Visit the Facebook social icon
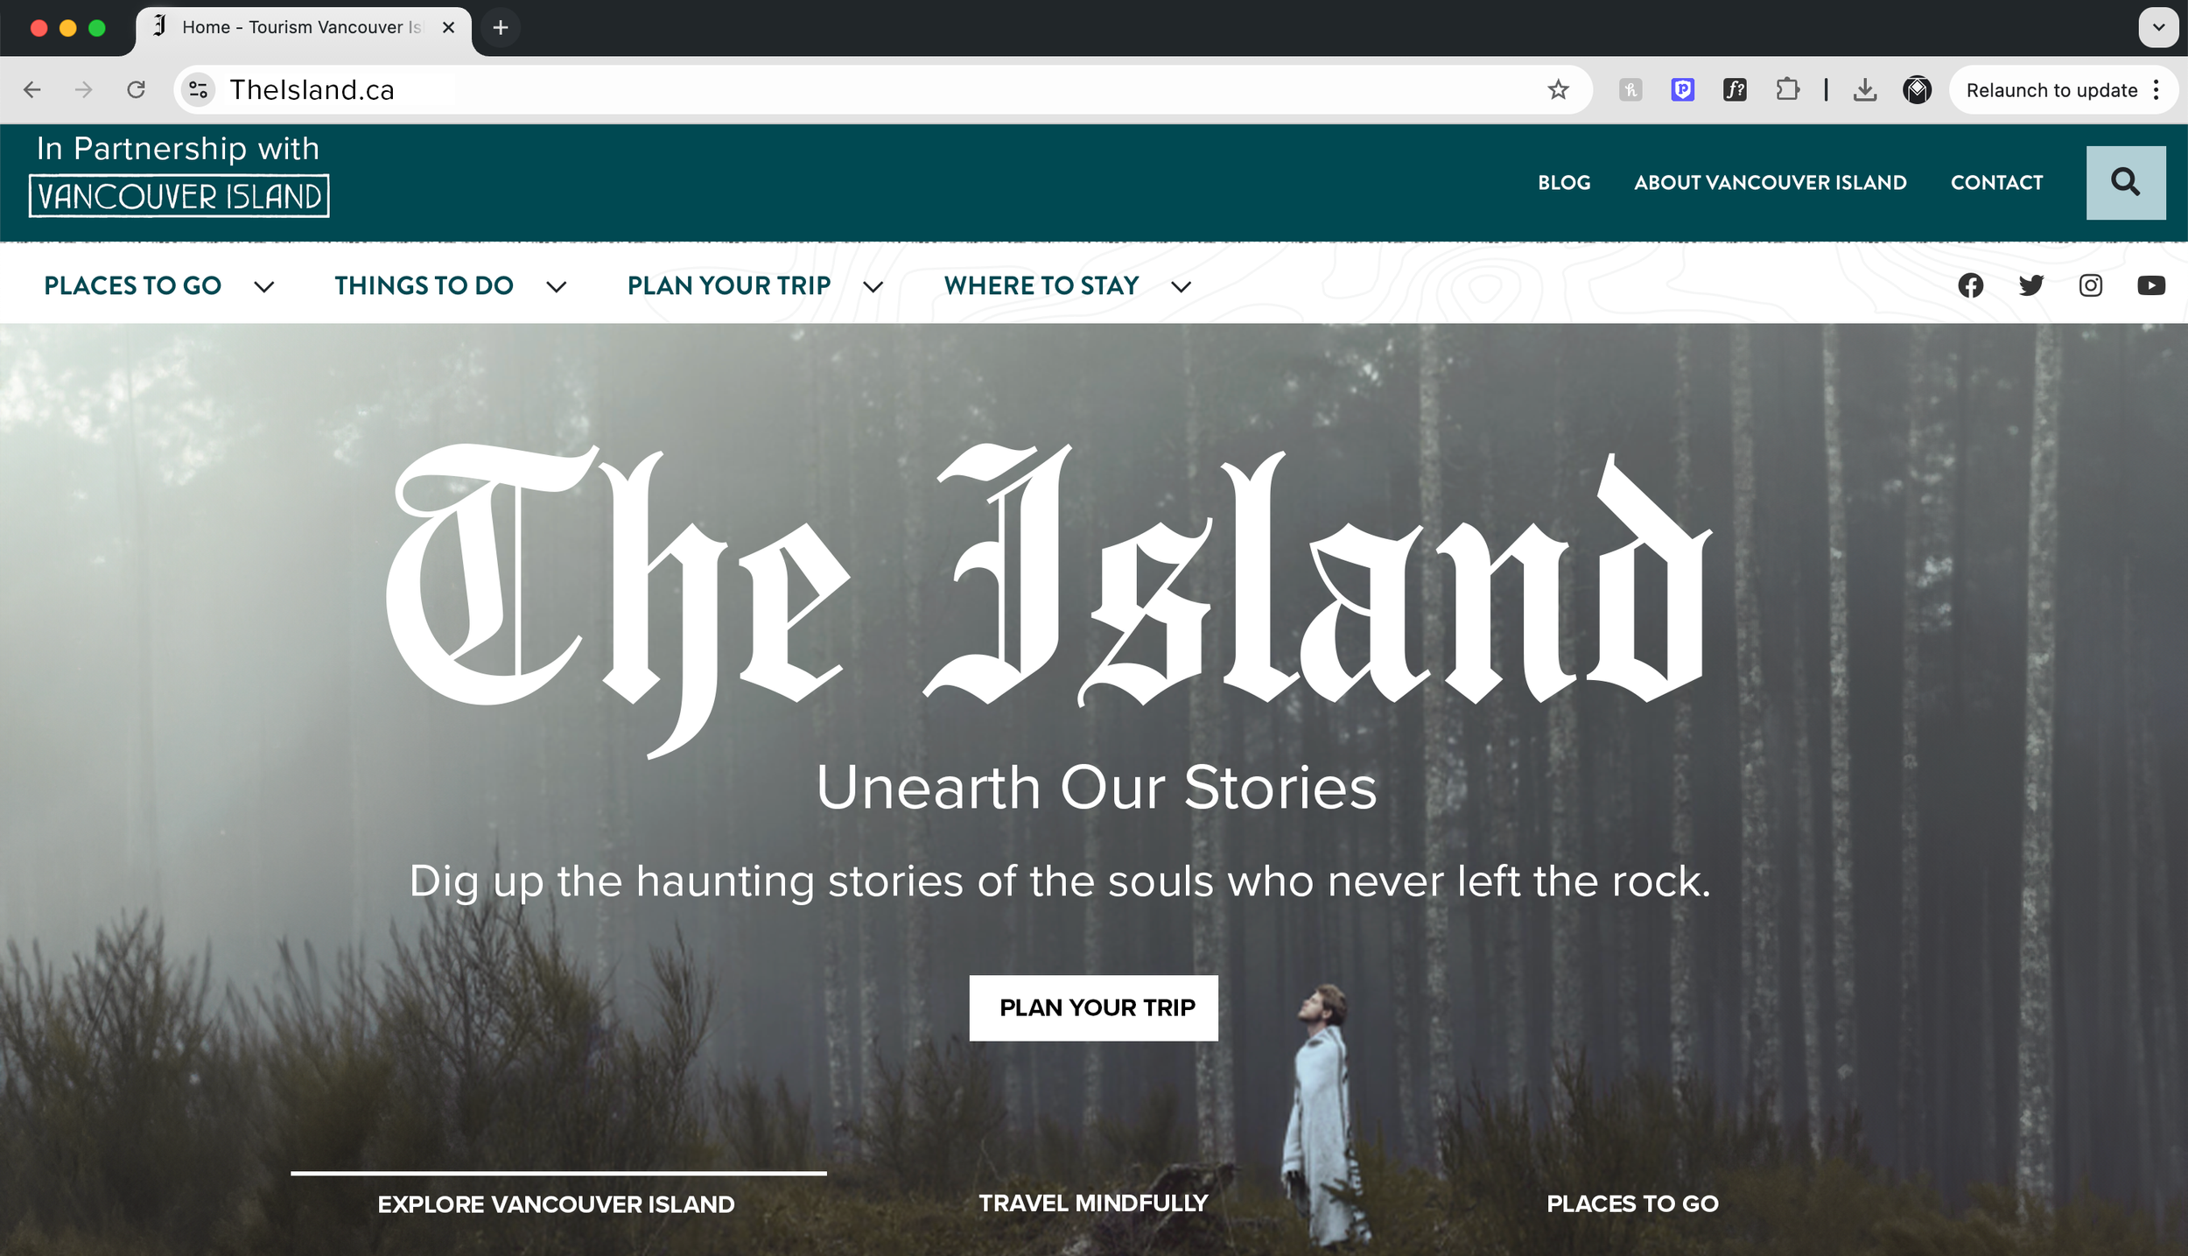The image size is (2188, 1256). 1970,285
